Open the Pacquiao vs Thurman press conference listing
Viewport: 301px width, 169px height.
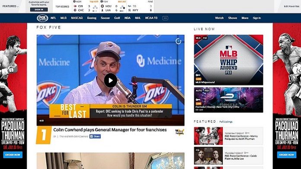click(228, 136)
